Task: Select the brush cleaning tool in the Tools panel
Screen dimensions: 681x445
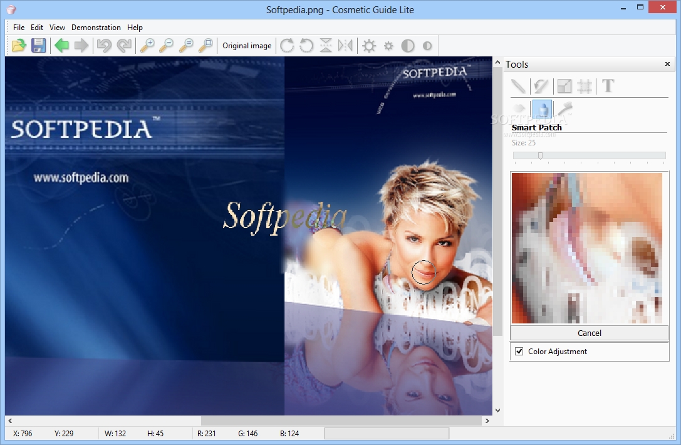Action: pyautogui.click(x=565, y=108)
